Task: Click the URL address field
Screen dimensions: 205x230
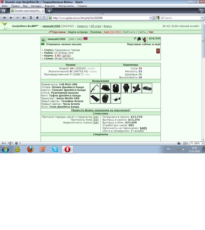Action: pos(100,18)
